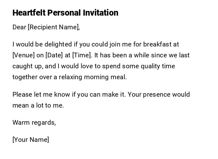The width and height of the screenshot is (218, 159).
Task: Click the Warm regards closing line
Action: coord(34,123)
